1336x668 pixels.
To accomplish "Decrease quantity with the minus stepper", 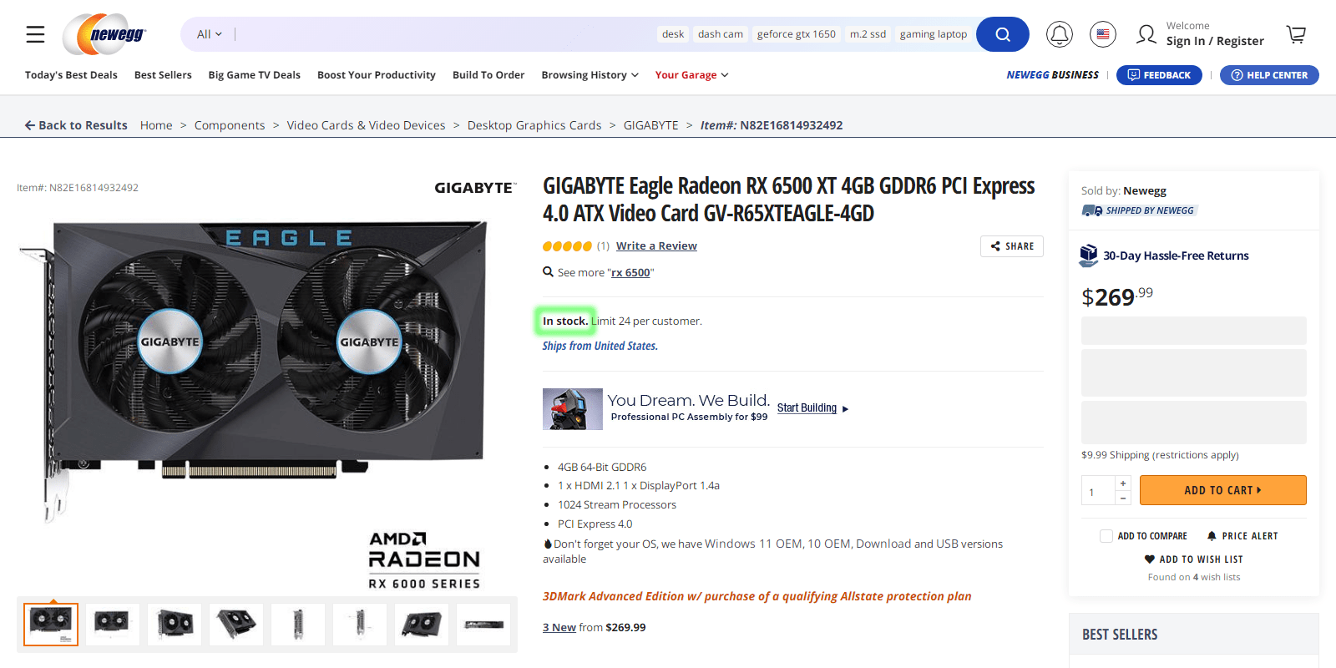I will coord(1123,498).
